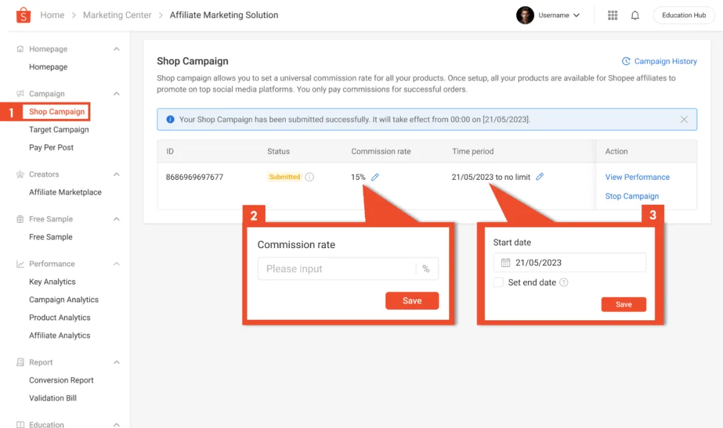Click the info icon next to Submitted
The image size is (723, 428).
[x=309, y=177]
